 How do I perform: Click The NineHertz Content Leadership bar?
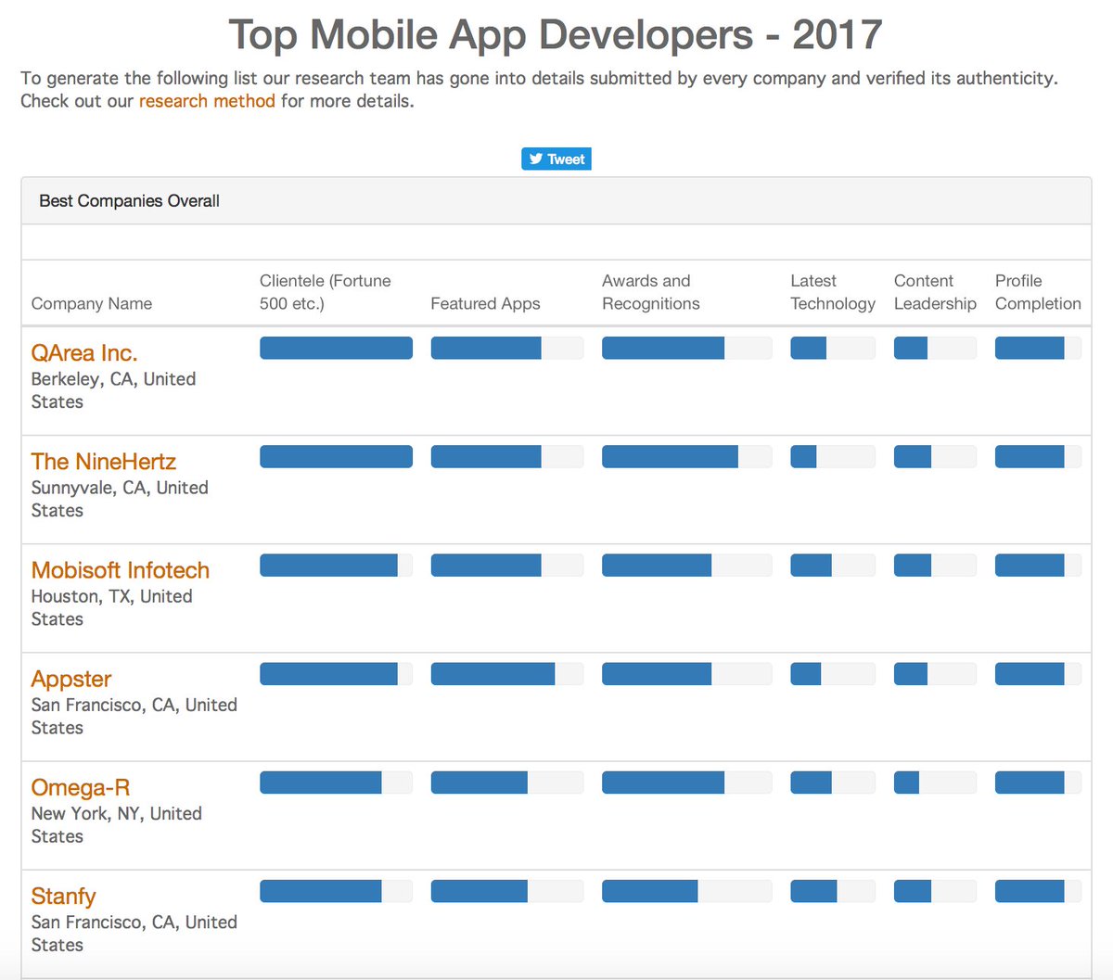935,456
